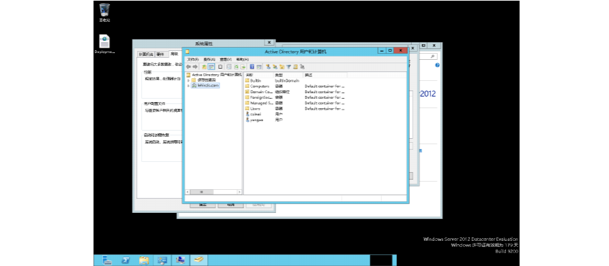Image resolution: width=609 pixels, height=266 pixels.
Task: Open PowerShell from the taskbar
Action: tap(125, 260)
